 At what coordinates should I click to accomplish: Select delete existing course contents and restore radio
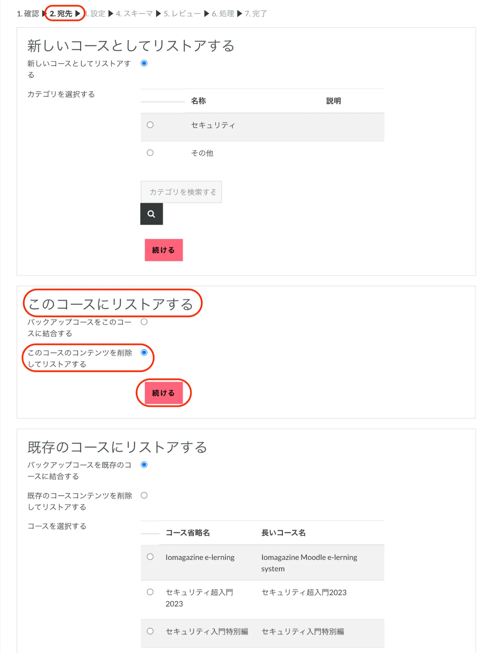coord(144,495)
